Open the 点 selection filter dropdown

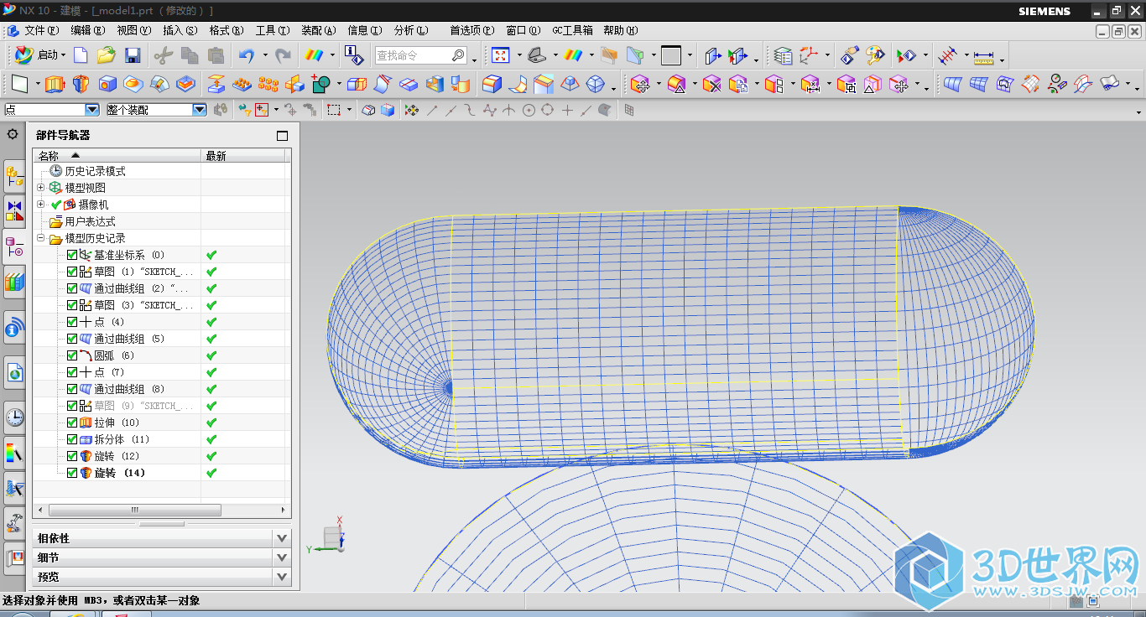(x=92, y=110)
